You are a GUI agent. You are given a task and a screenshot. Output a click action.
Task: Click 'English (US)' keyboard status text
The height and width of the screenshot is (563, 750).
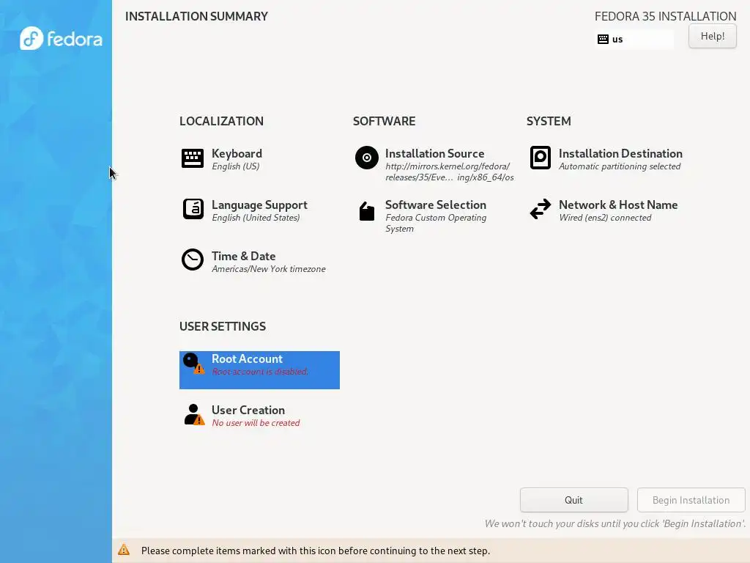coord(236,166)
